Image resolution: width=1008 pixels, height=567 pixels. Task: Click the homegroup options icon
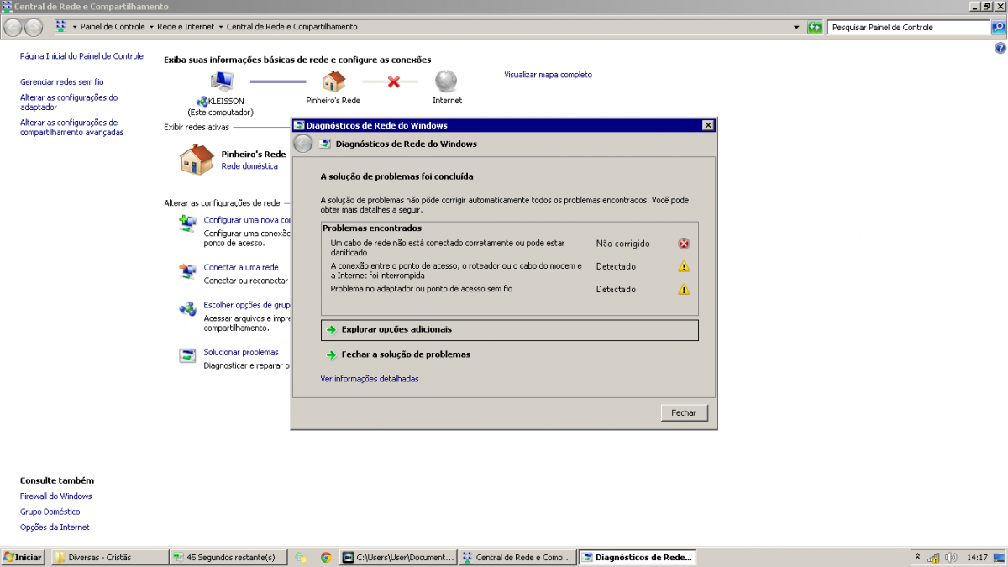(187, 309)
